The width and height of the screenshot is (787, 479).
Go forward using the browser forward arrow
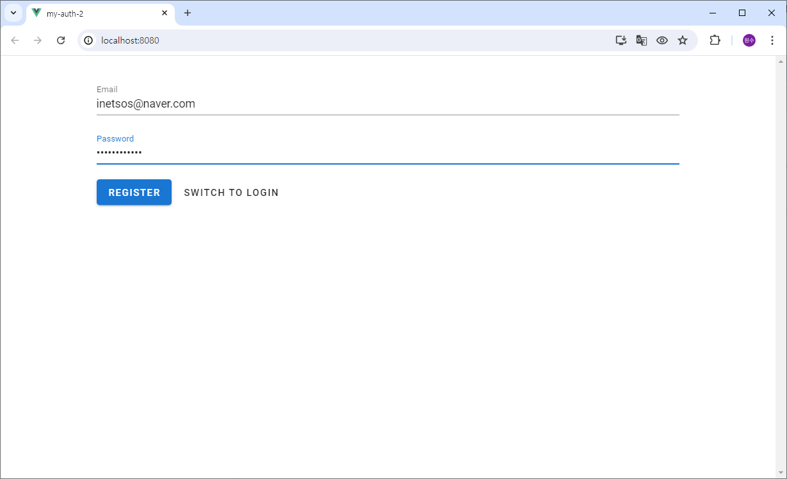(x=38, y=40)
